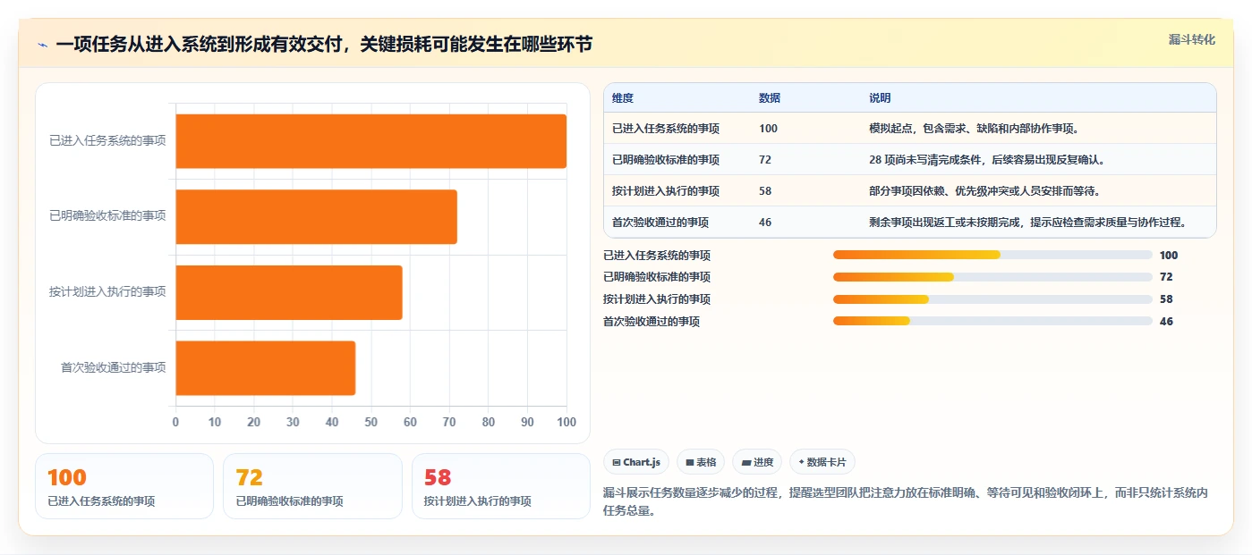This screenshot has height=555, width=1252.
Task: Click the value 46 in the table
Action: [765, 223]
